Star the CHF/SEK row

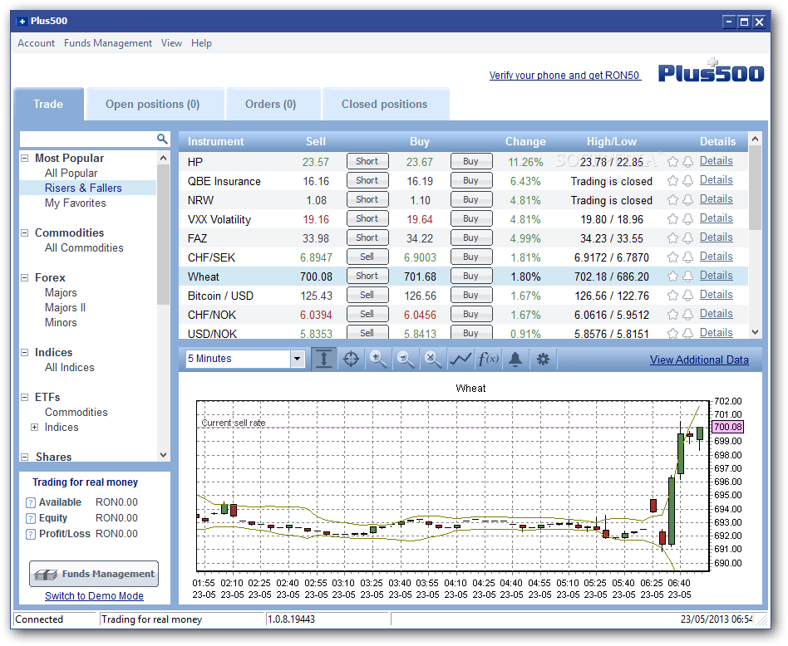click(x=672, y=257)
